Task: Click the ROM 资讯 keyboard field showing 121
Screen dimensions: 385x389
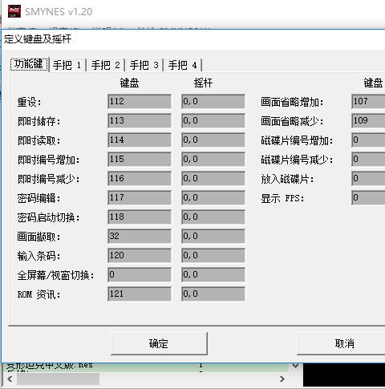Action: click(x=140, y=294)
